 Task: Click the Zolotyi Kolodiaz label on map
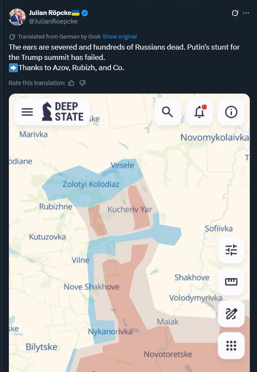point(91,184)
